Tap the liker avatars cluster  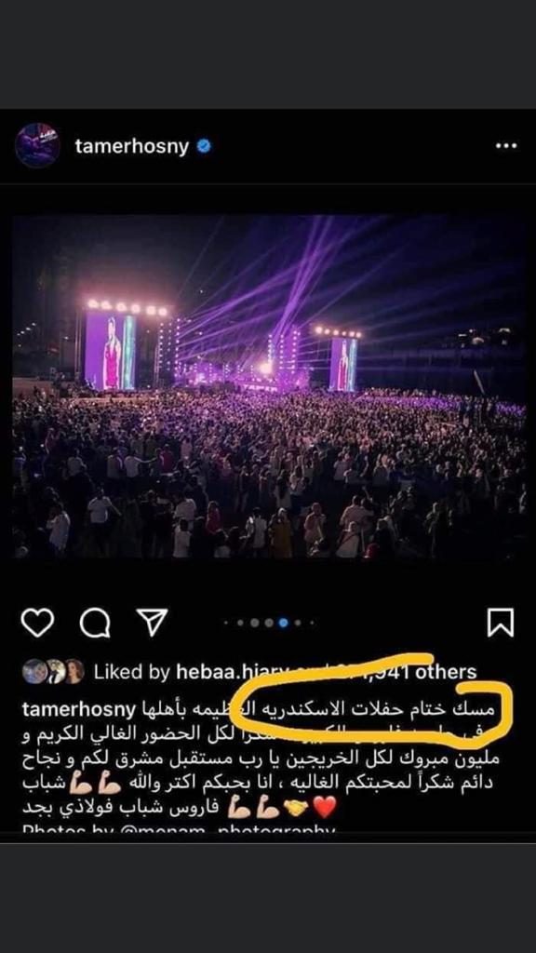53,672
